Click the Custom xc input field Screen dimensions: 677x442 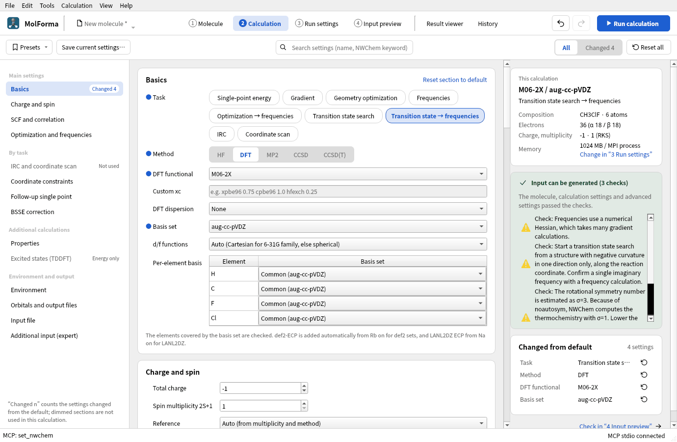click(348, 192)
